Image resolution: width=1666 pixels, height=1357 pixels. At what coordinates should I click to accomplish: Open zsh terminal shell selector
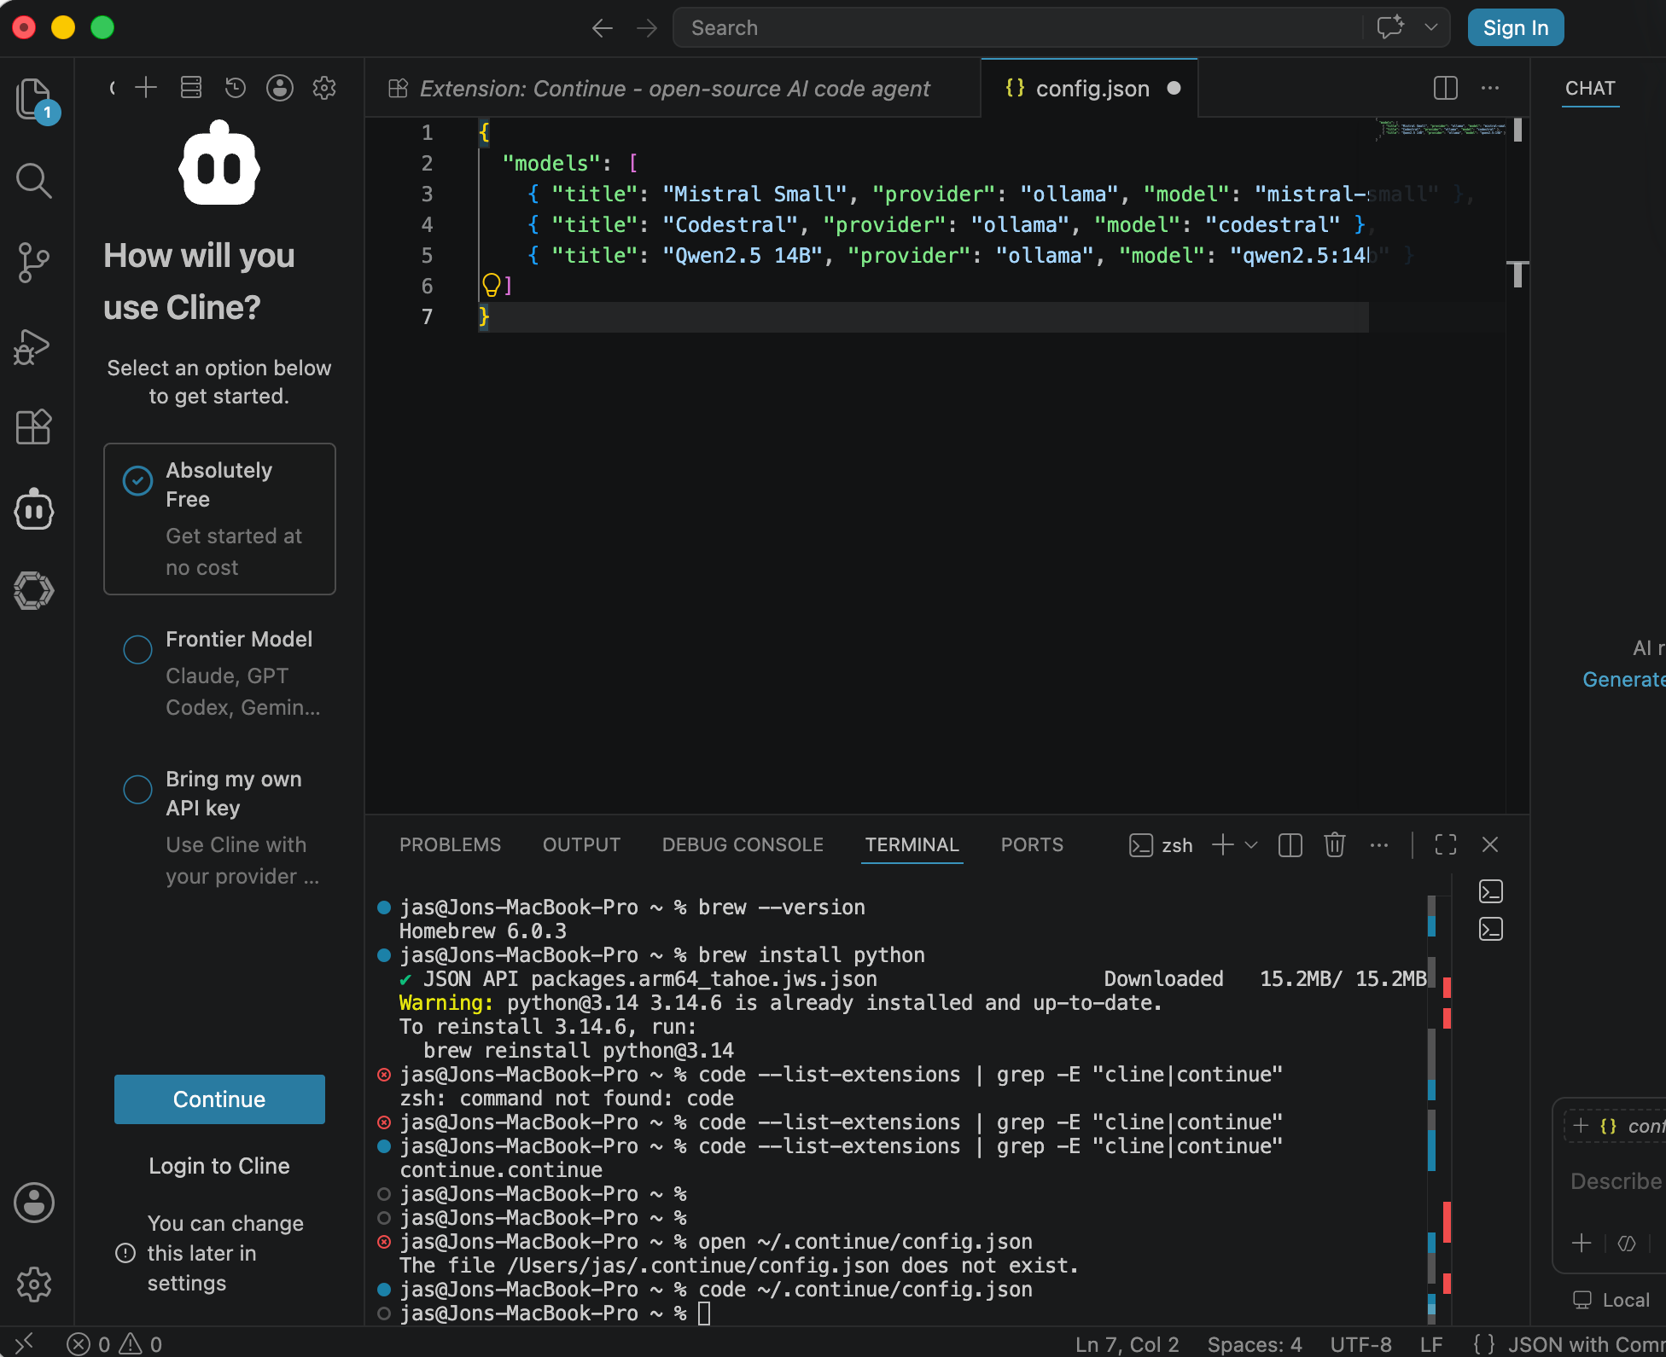point(1161,845)
